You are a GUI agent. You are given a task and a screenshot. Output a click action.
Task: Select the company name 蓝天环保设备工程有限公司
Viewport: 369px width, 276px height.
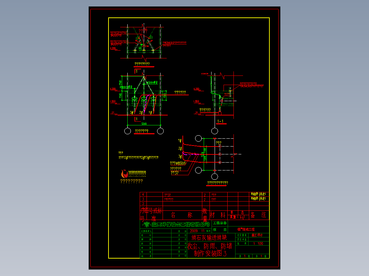click(180, 224)
